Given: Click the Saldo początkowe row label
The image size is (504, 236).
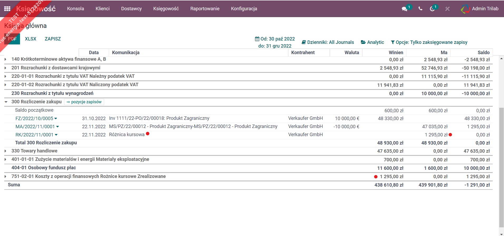Looking at the screenshot, I should 34,110.
